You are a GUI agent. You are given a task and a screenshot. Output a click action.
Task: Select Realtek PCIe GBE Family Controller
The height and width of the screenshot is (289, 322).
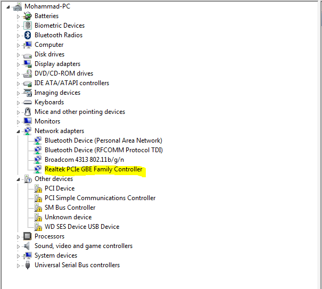pos(94,169)
